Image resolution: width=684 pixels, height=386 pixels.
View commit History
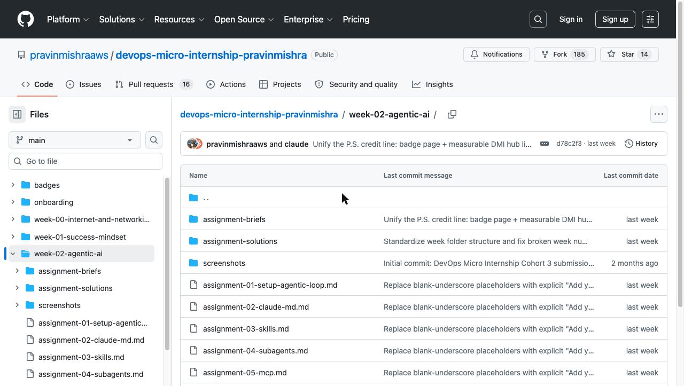point(641,144)
